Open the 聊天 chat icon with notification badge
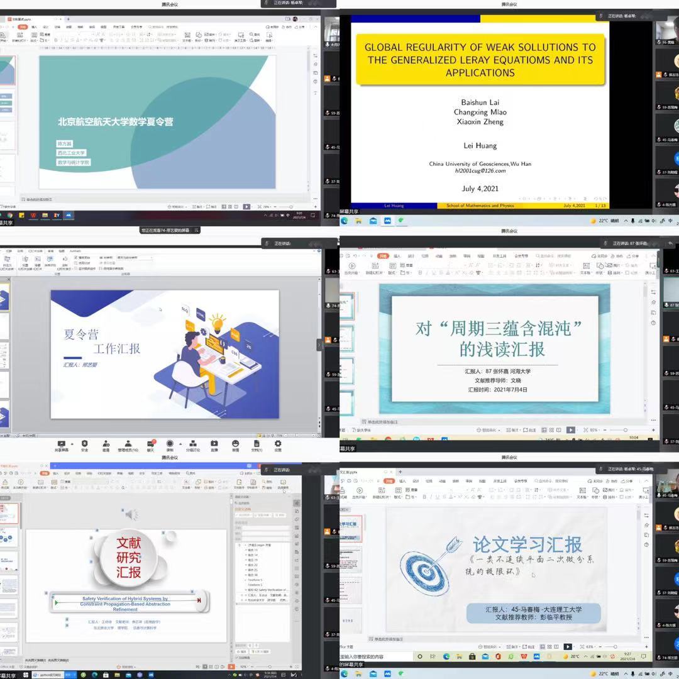The image size is (679, 679). [150, 444]
